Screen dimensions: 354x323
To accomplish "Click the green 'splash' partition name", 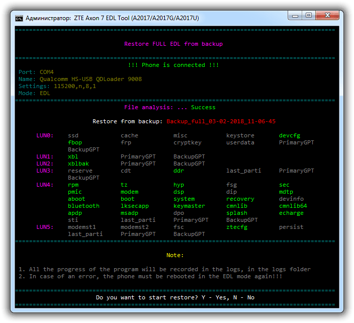I will tap(237, 213).
